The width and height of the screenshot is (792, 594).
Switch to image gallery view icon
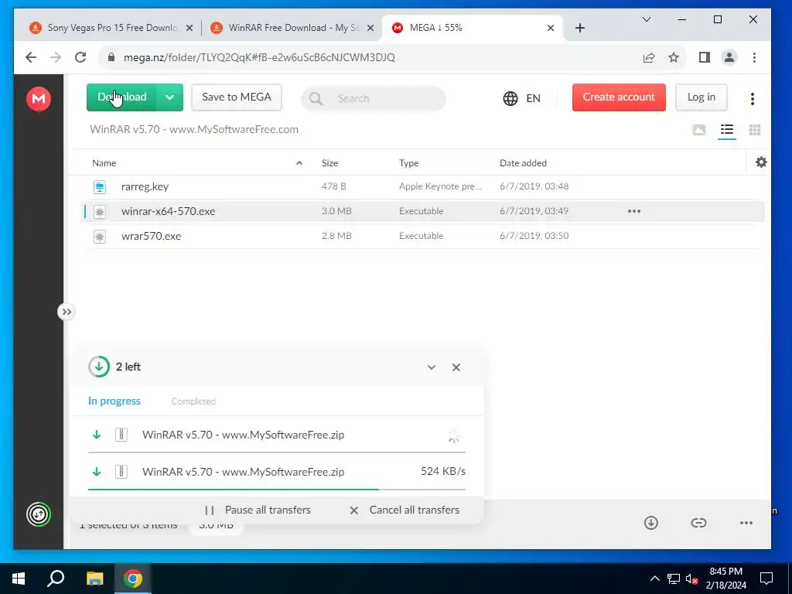[699, 130]
